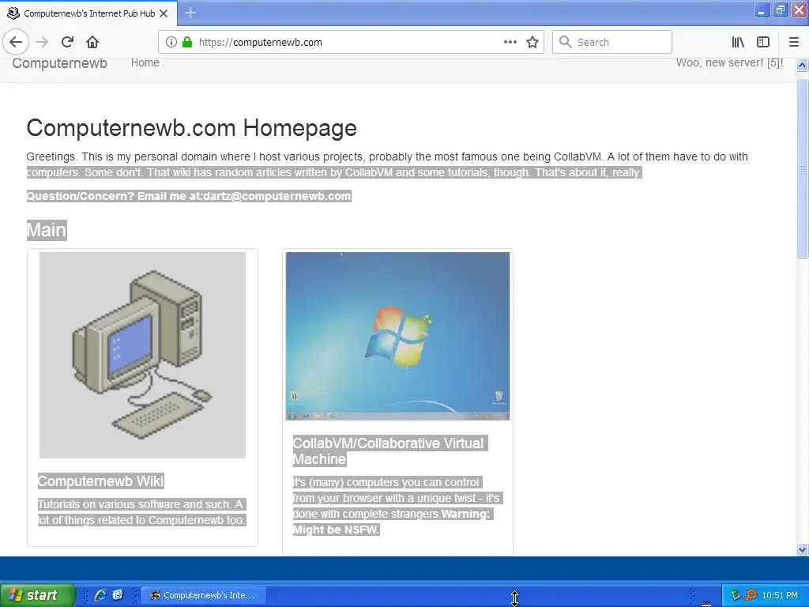Viewport: 809px width, 607px height.
Task: Reload the current page
Action: point(67,43)
